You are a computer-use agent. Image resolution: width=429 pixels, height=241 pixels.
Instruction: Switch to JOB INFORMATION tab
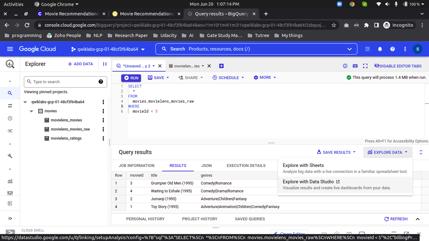[x=137, y=165]
